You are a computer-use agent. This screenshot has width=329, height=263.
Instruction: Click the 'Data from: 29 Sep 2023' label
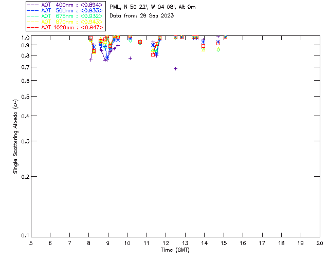point(142,15)
